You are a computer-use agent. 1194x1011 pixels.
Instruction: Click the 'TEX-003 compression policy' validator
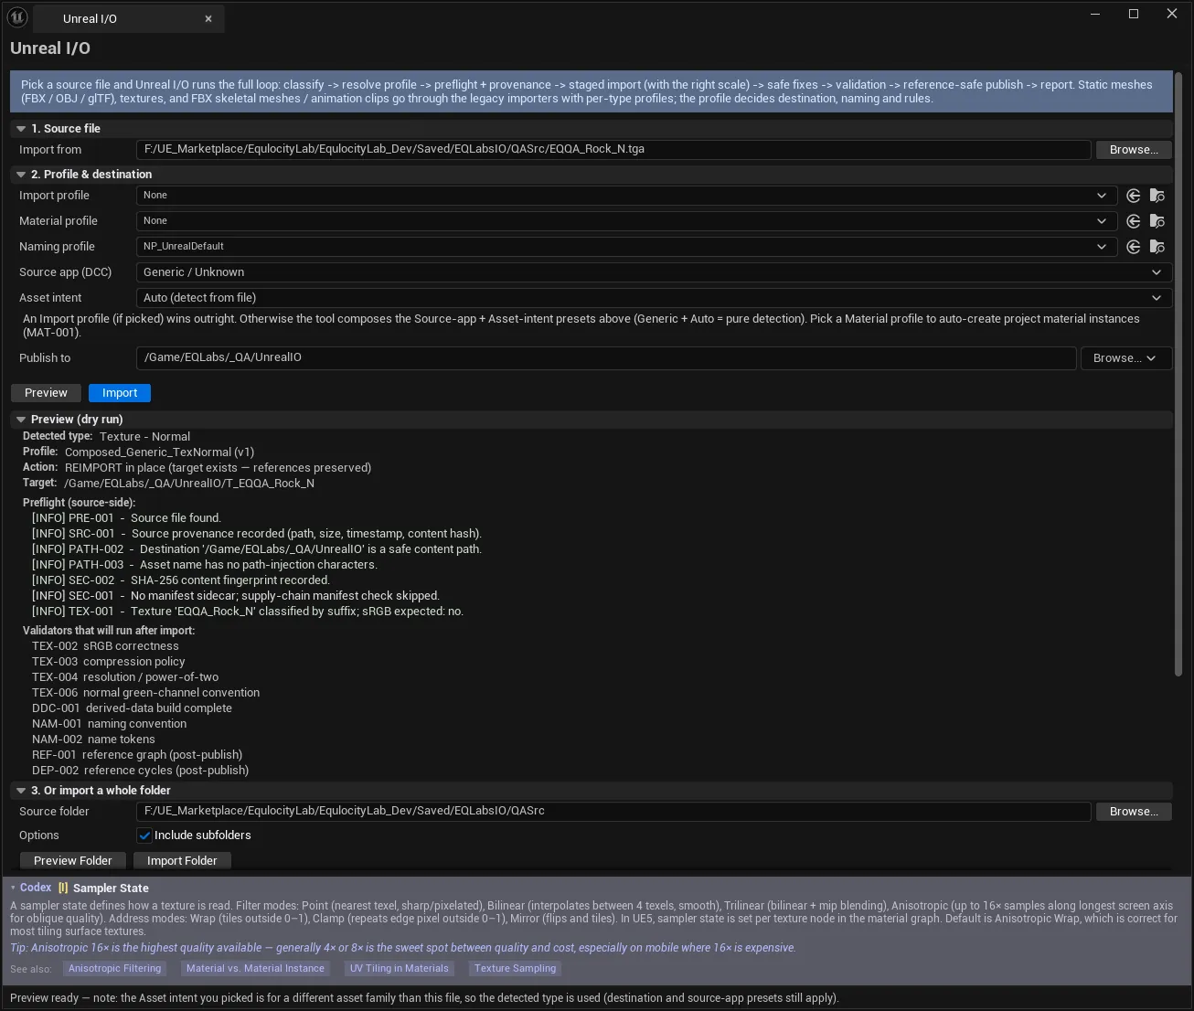pyautogui.click(x=109, y=662)
